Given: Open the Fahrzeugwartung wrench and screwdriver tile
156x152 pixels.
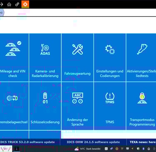Looking at the screenshot, I should click(77, 57).
